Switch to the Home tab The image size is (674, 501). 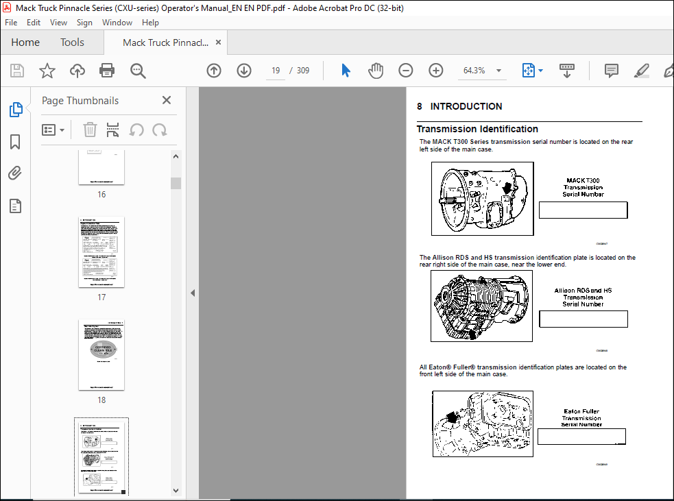pyautogui.click(x=25, y=42)
